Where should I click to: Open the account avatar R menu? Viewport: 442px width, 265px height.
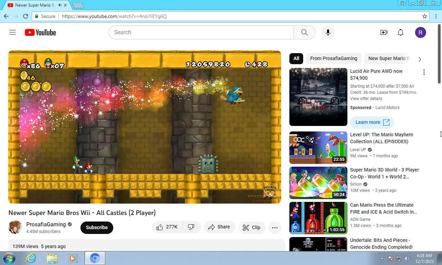421,32
